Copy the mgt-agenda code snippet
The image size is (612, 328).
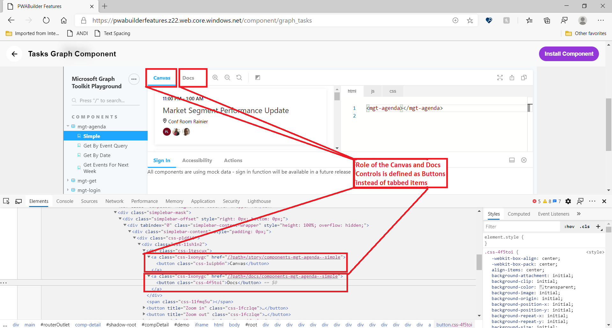point(524,77)
